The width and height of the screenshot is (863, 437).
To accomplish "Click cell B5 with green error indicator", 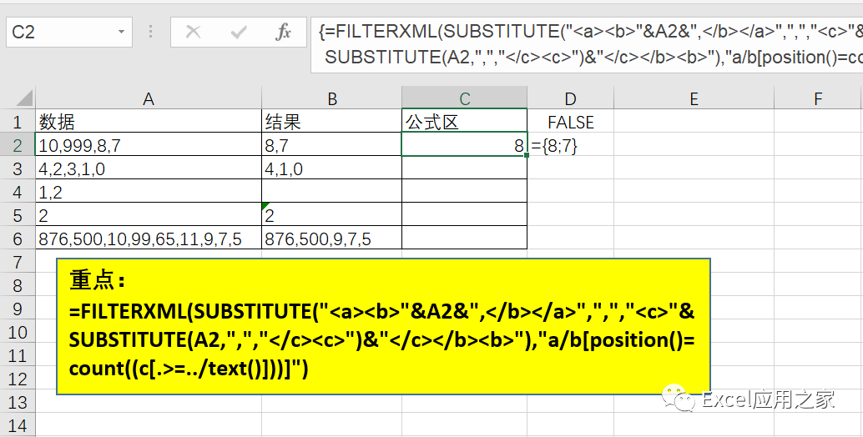I will (332, 215).
